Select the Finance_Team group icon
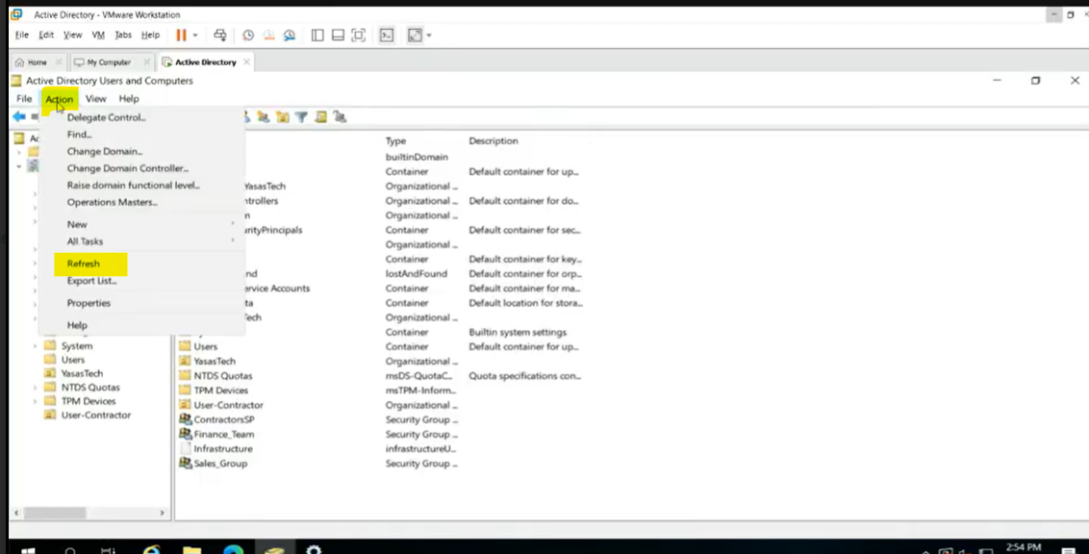Viewport: 1089px width, 554px height. click(186, 434)
